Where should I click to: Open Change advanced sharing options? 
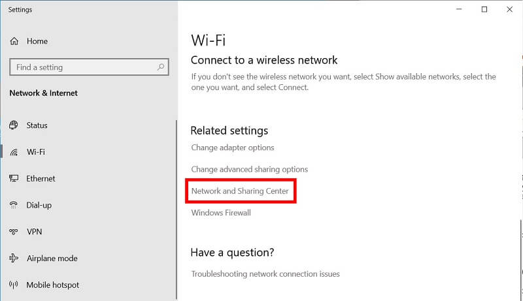pos(250,169)
